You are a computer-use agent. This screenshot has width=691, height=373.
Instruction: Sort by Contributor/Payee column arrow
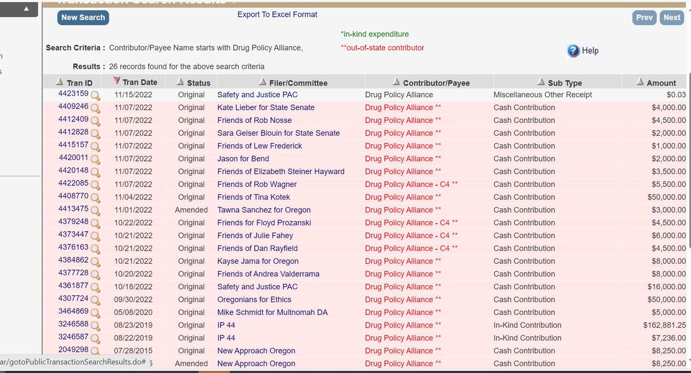[396, 82]
